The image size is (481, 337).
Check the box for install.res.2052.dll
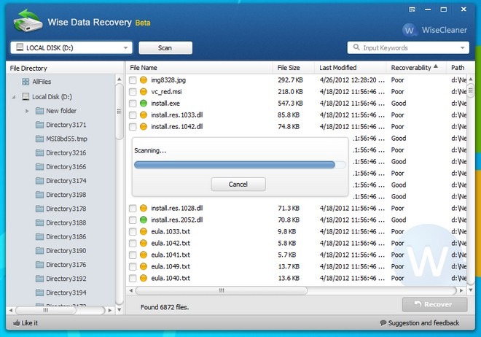tap(133, 220)
